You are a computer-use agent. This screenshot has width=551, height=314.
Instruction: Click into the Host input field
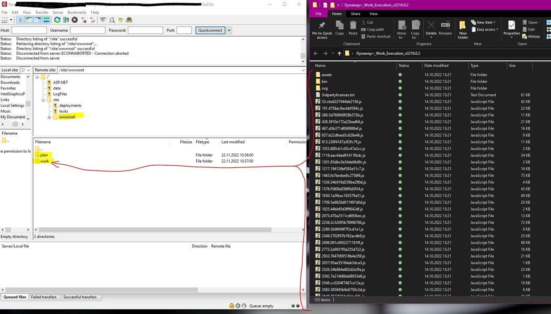(29, 30)
